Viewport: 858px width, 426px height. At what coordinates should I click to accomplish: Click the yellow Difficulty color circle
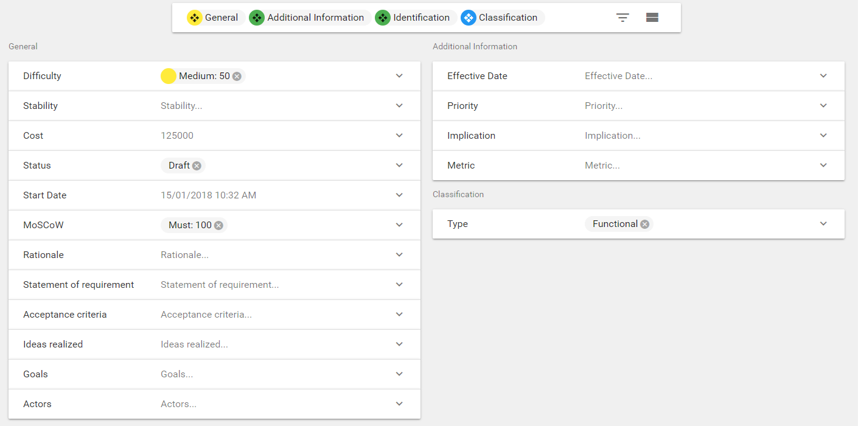pyautogui.click(x=168, y=76)
